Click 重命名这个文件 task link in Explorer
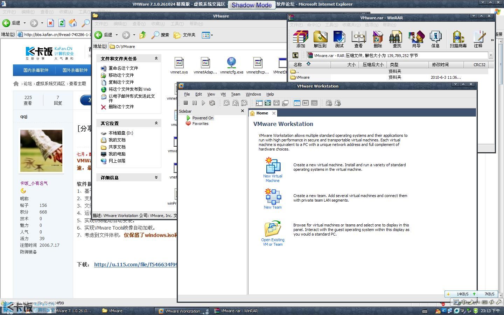504x315 pixels. tap(123, 68)
